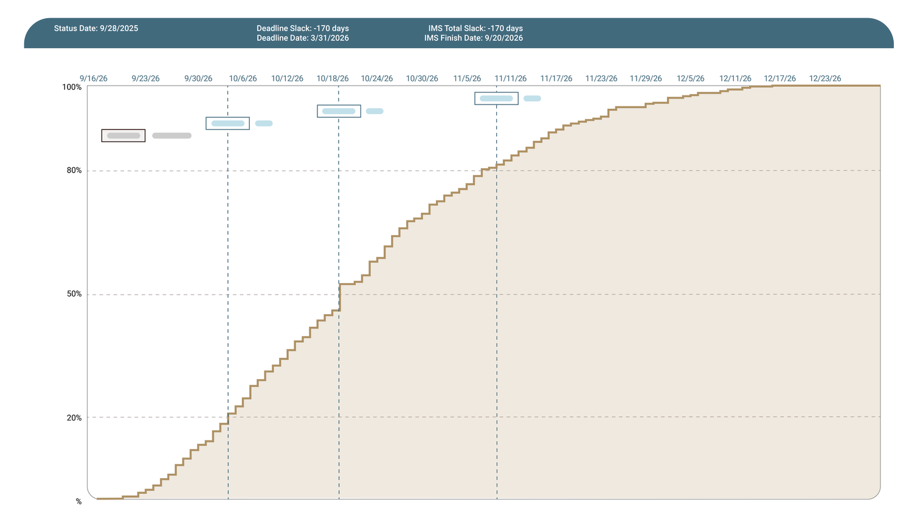Click the milestone box on the 11/11/26 gridline
The height and width of the screenshot is (531, 912).
tap(496, 98)
